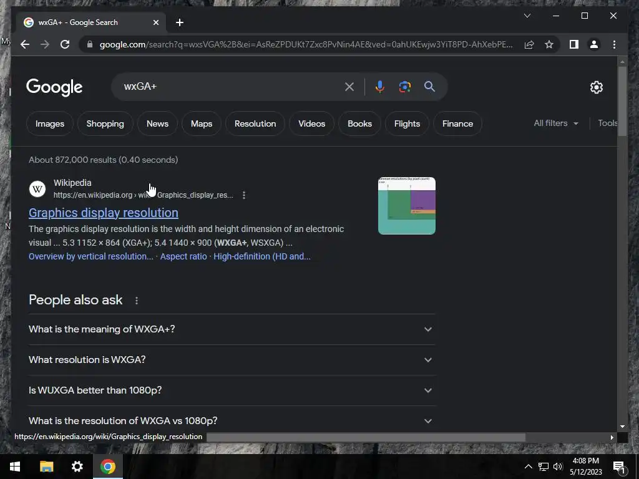Image resolution: width=639 pixels, height=479 pixels.
Task: Click the address bar URL
Action: tap(306, 44)
